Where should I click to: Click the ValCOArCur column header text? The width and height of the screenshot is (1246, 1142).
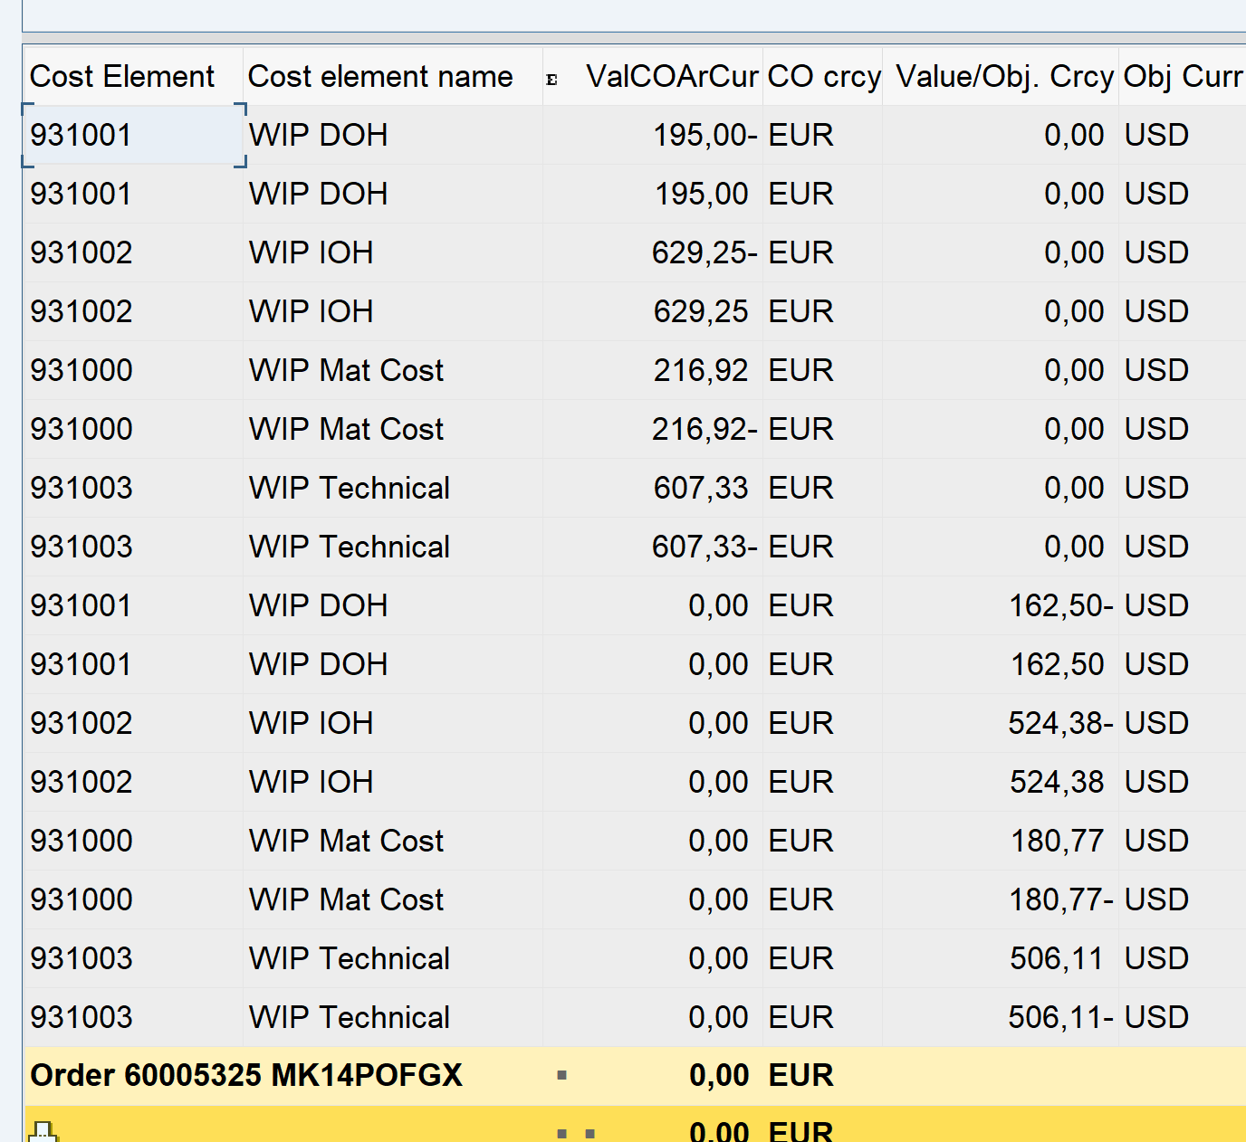(x=671, y=77)
